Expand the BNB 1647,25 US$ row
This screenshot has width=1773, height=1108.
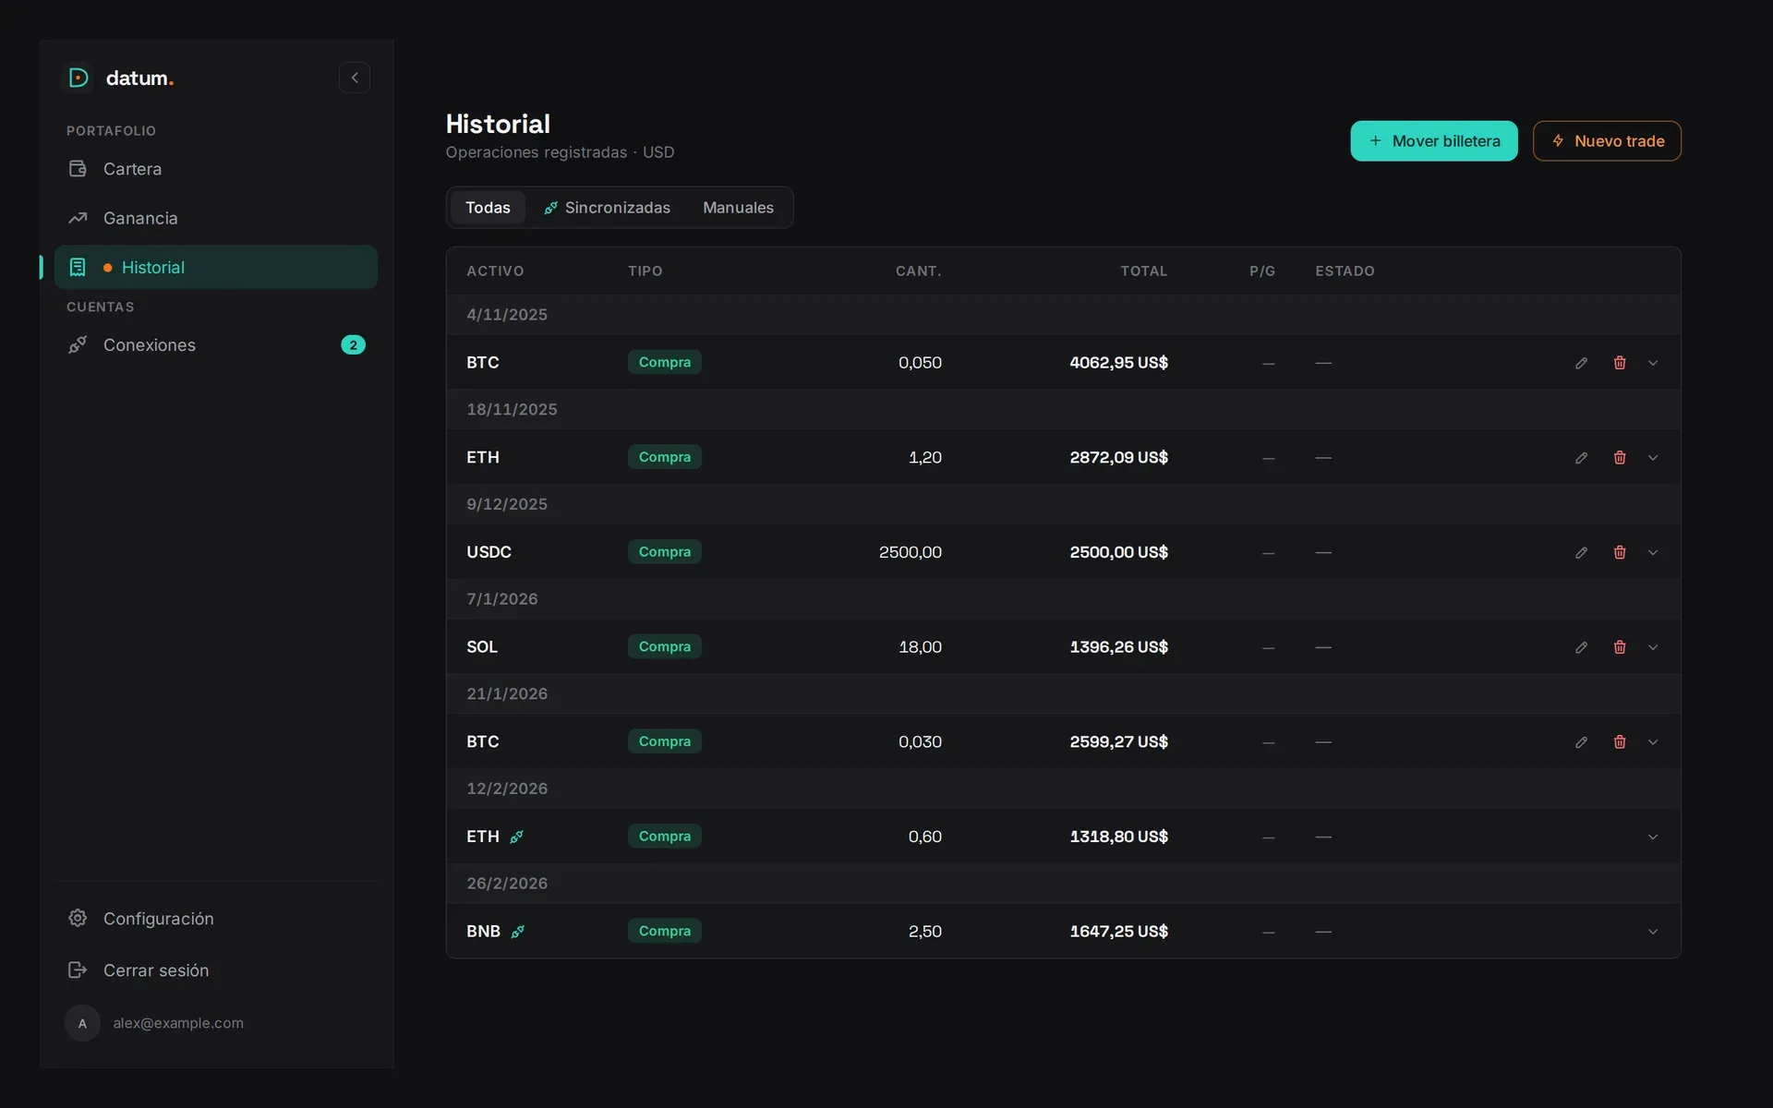1653,932
